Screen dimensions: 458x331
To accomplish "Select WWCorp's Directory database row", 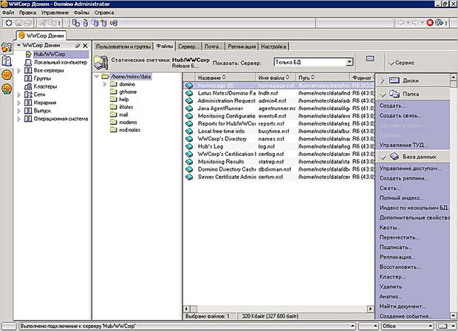I will [279, 139].
